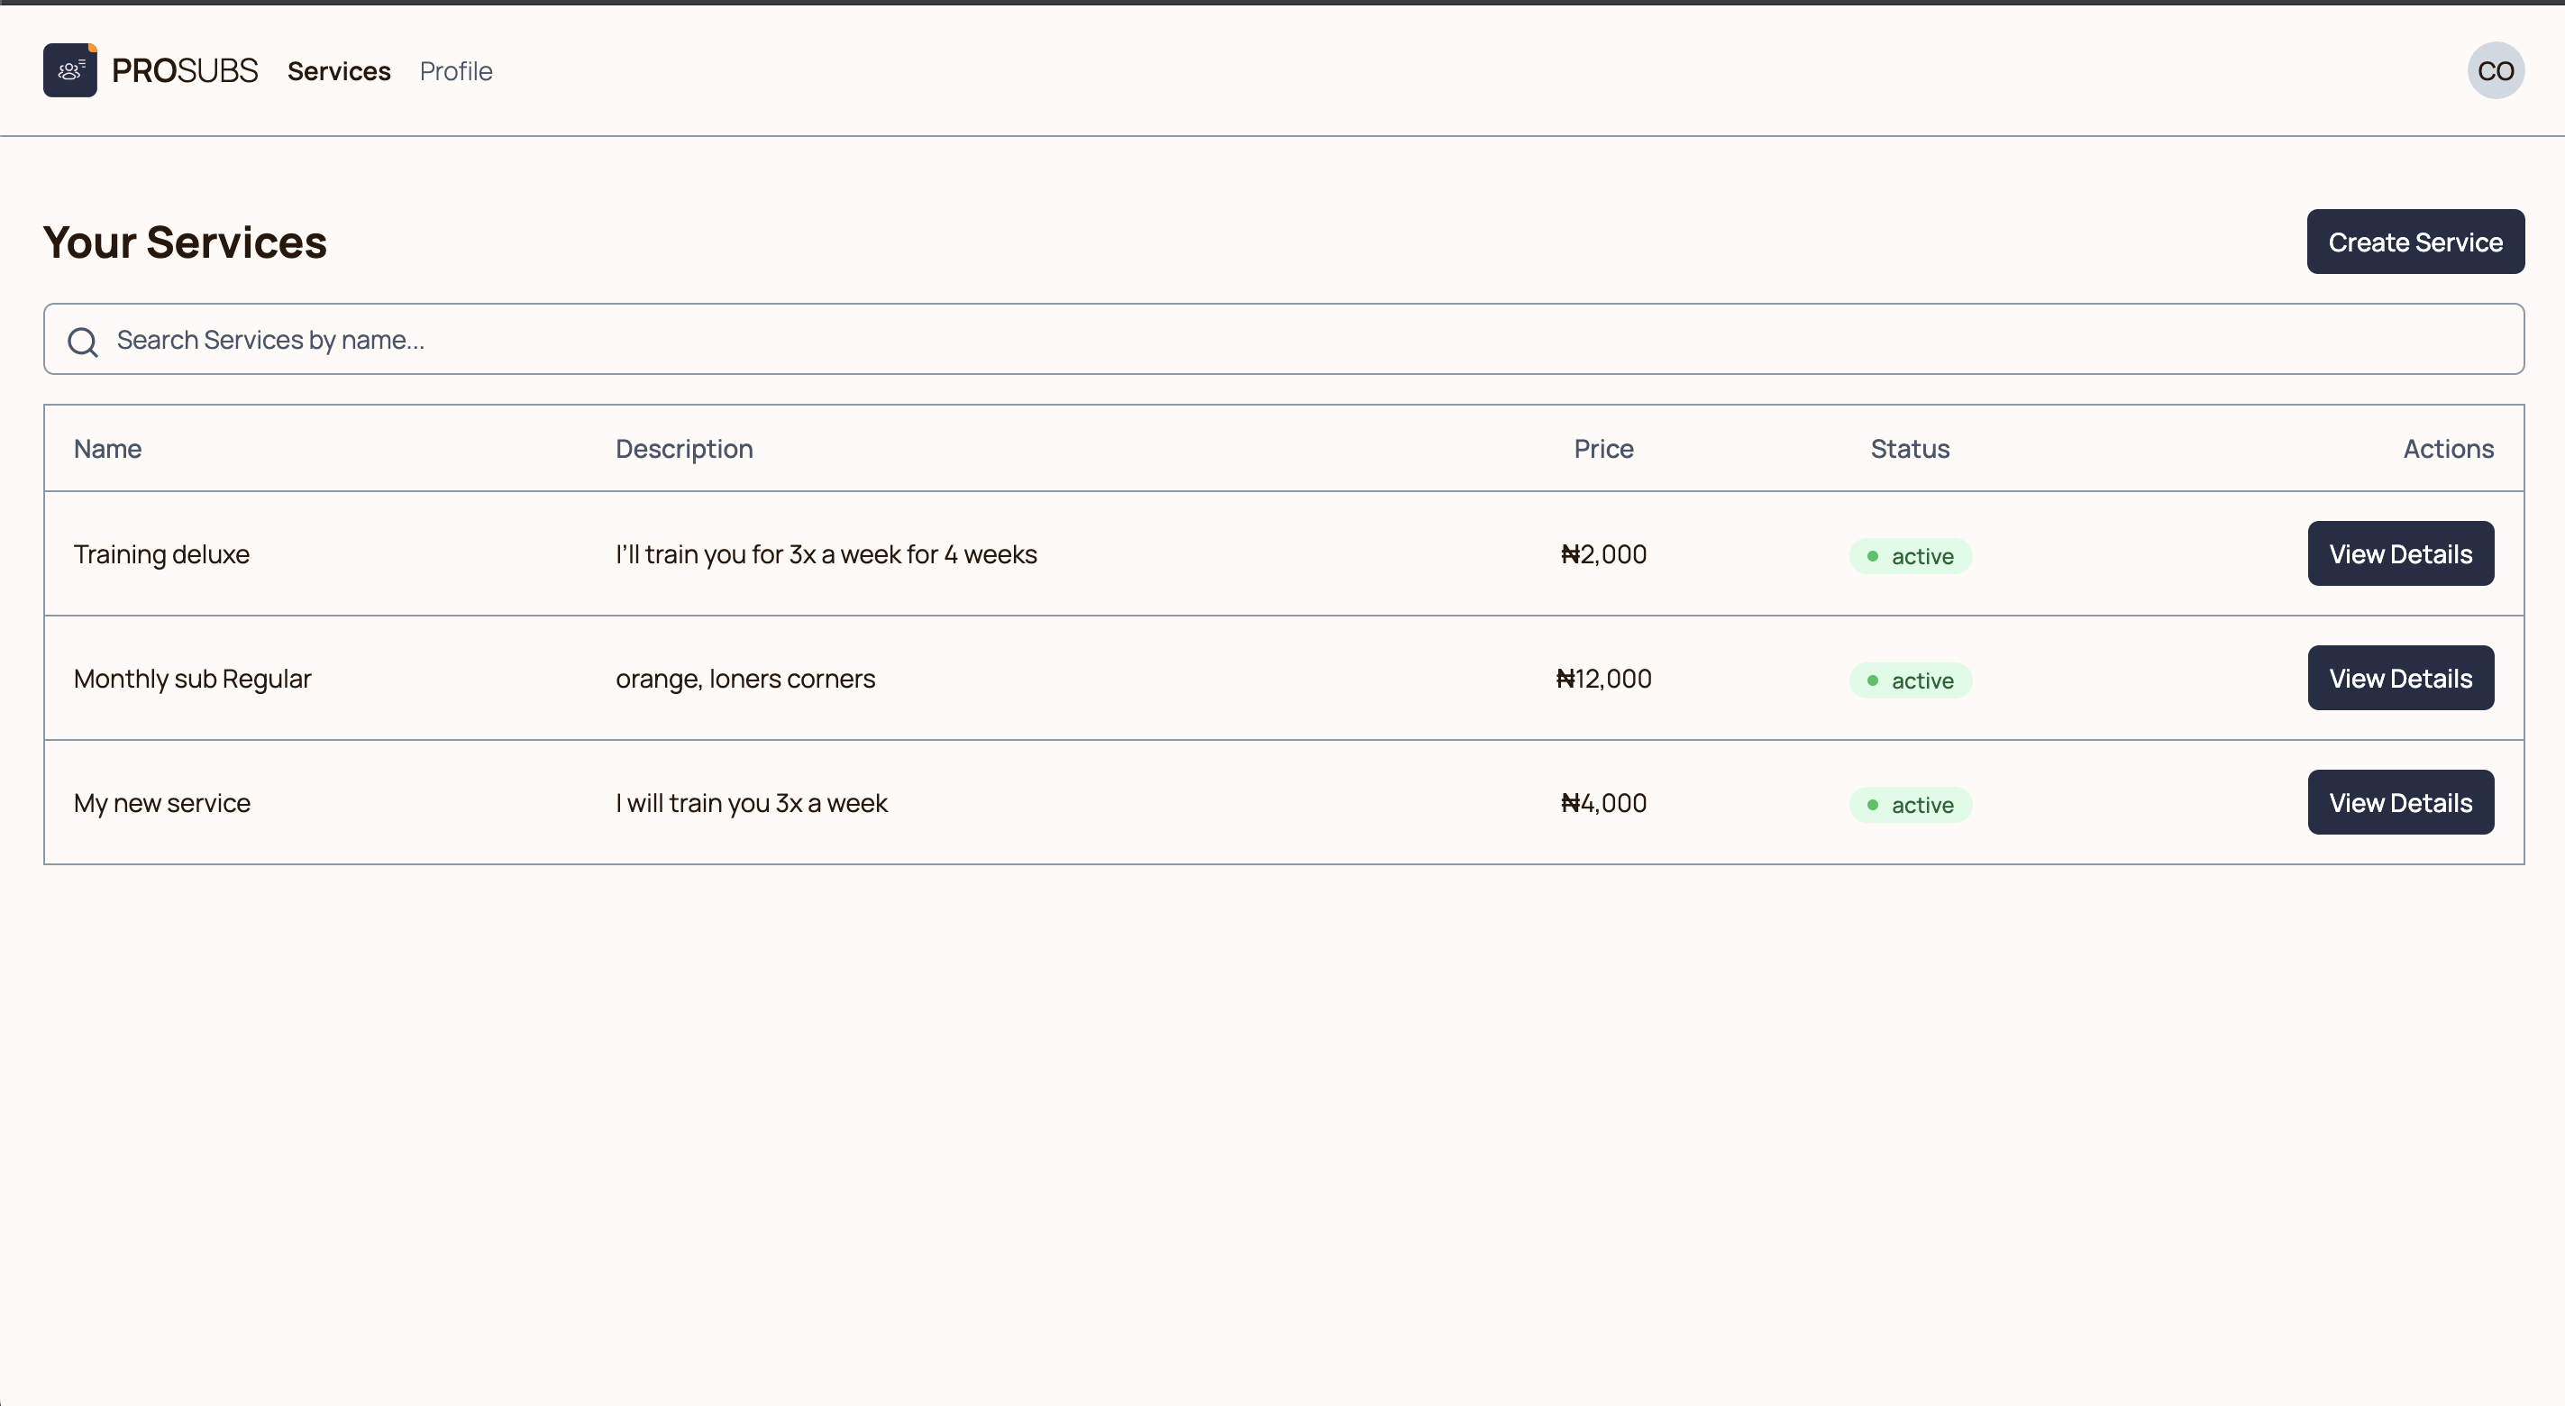Screen dimensions: 2565x1406
Task: View Details for Monthly sub Regular
Action: 2401,678
